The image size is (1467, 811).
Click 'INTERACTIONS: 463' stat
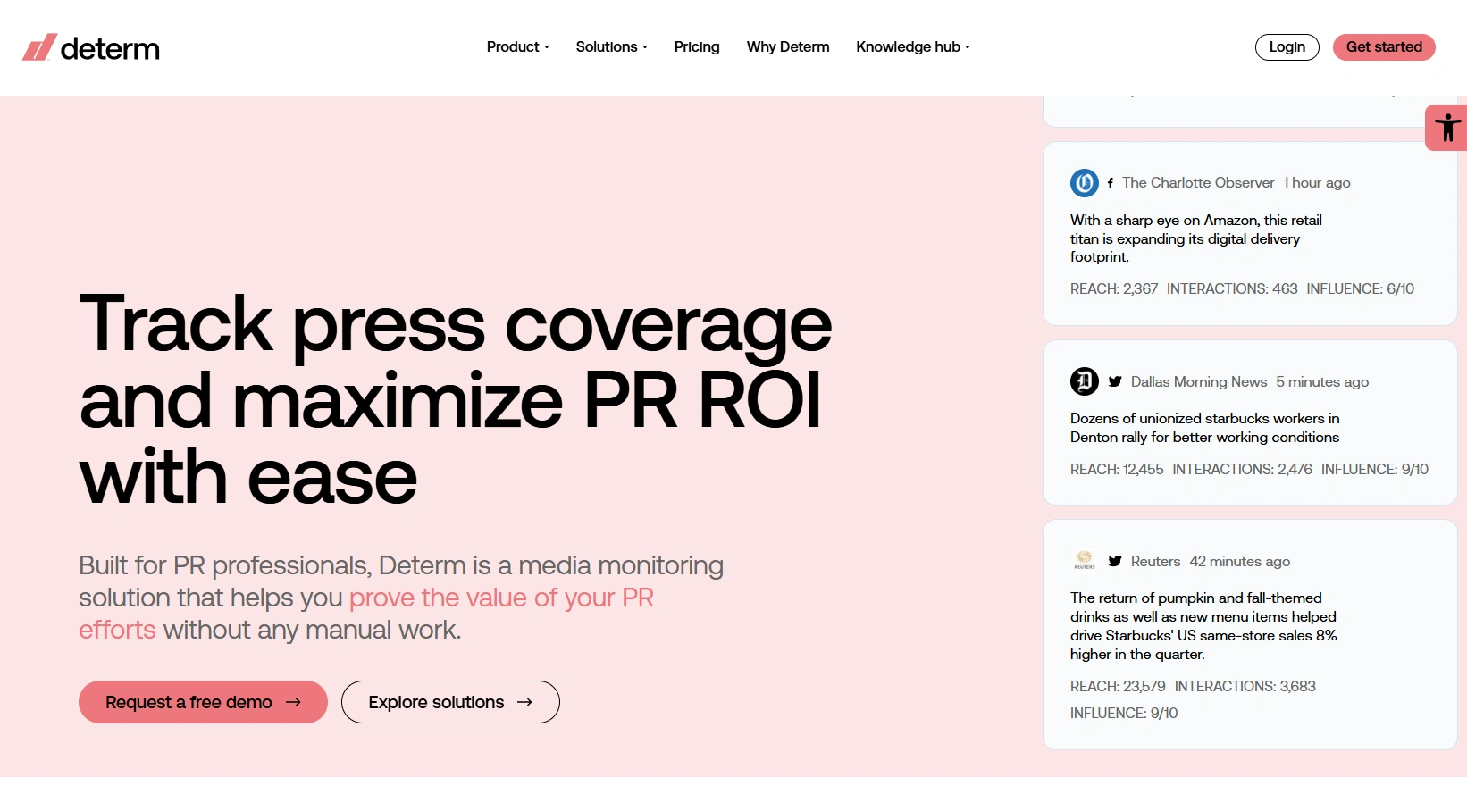point(1232,289)
